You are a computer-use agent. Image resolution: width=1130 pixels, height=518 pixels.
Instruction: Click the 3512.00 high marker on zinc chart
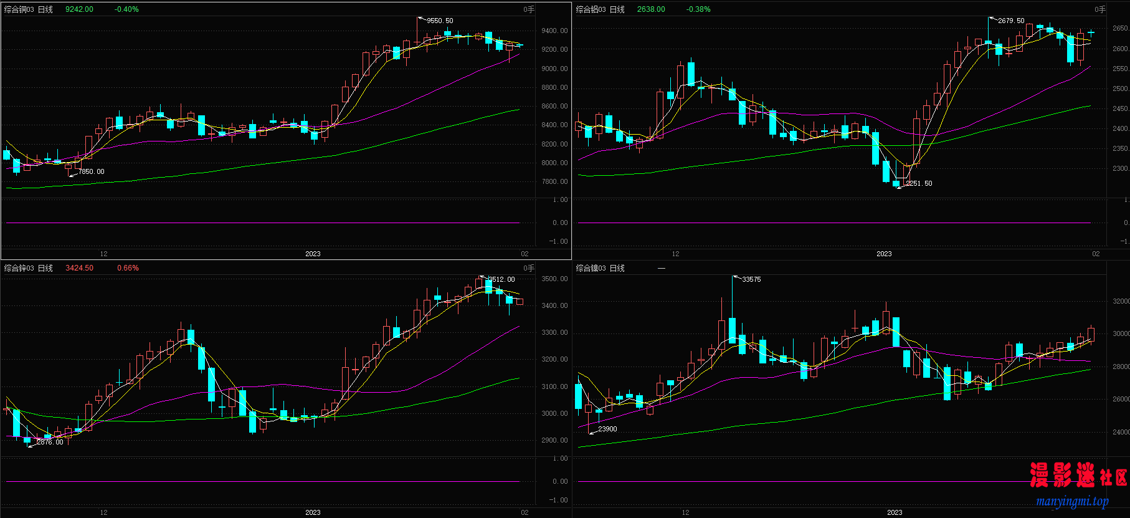pyautogui.click(x=501, y=279)
